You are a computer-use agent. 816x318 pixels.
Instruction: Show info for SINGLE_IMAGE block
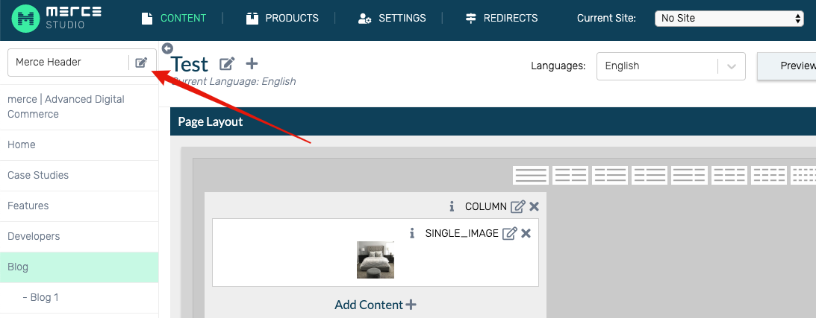click(x=412, y=233)
